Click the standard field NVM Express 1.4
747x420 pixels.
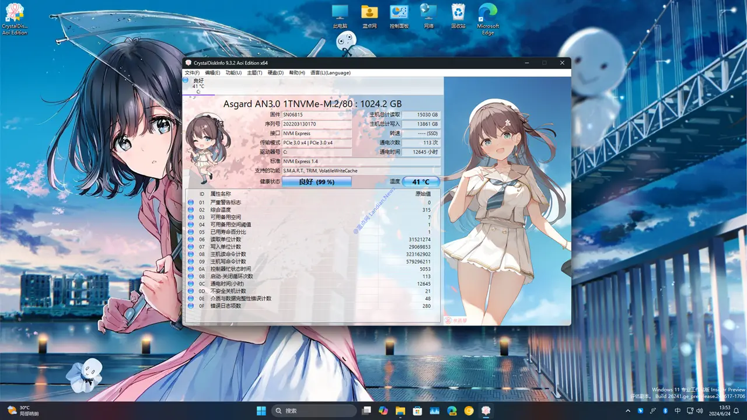coord(361,161)
